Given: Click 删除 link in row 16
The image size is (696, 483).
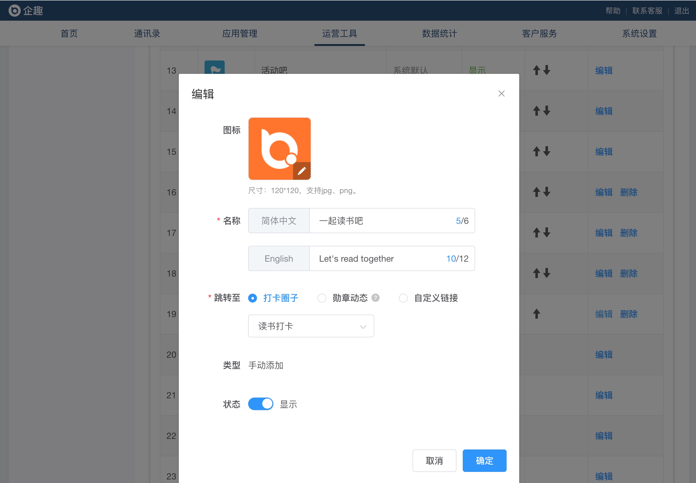Looking at the screenshot, I should pos(628,192).
